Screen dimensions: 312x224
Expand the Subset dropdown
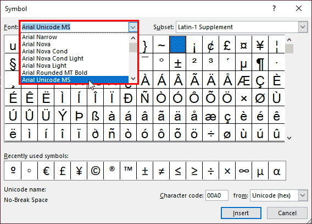(303, 27)
